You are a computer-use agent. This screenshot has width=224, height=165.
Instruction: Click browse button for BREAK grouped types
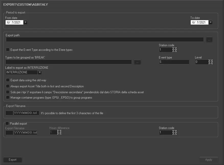tap(137, 62)
